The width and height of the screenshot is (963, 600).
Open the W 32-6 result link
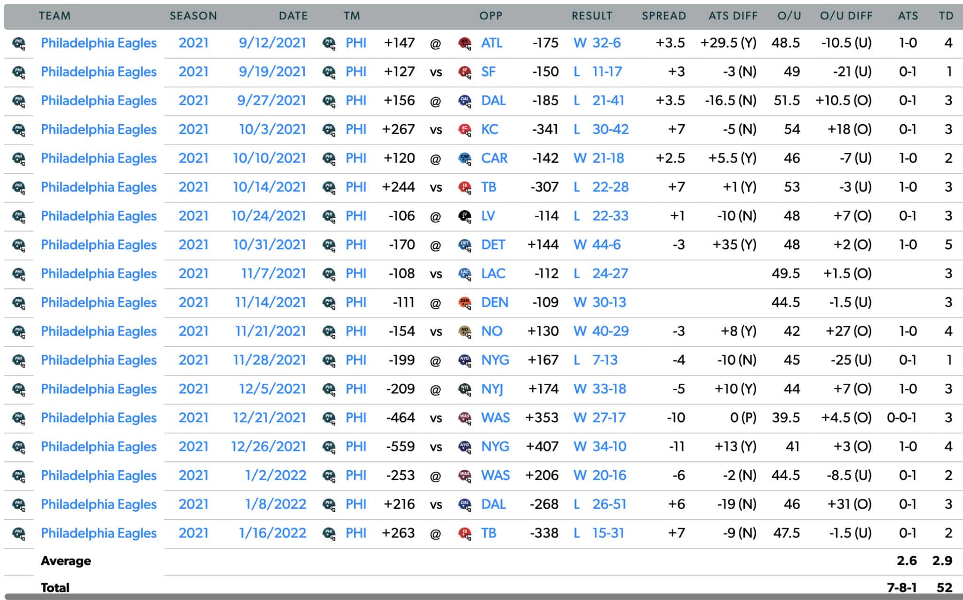click(x=597, y=43)
